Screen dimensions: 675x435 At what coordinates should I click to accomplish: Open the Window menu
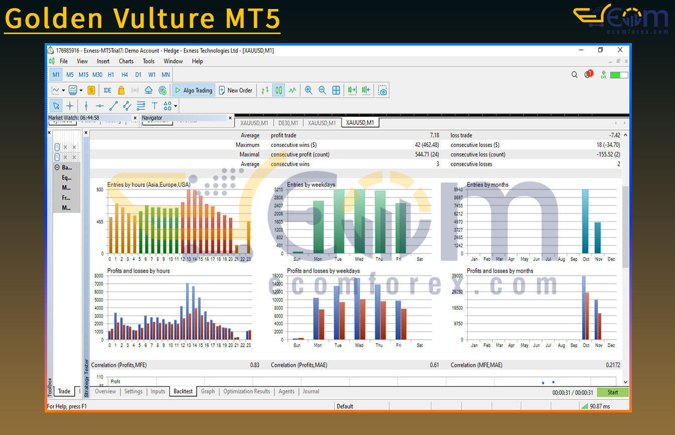pyautogui.click(x=173, y=61)
